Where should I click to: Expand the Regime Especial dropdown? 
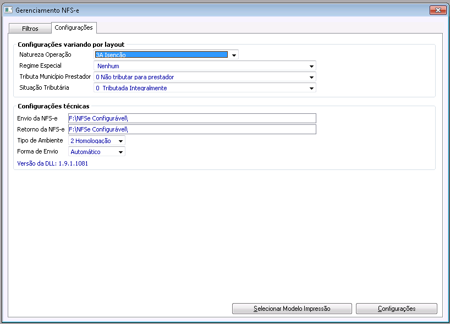coord(311,66)
